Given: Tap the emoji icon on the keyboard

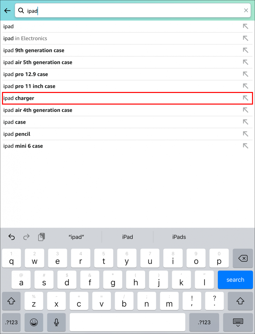Looking at the screenshot, I should point(34,322).
